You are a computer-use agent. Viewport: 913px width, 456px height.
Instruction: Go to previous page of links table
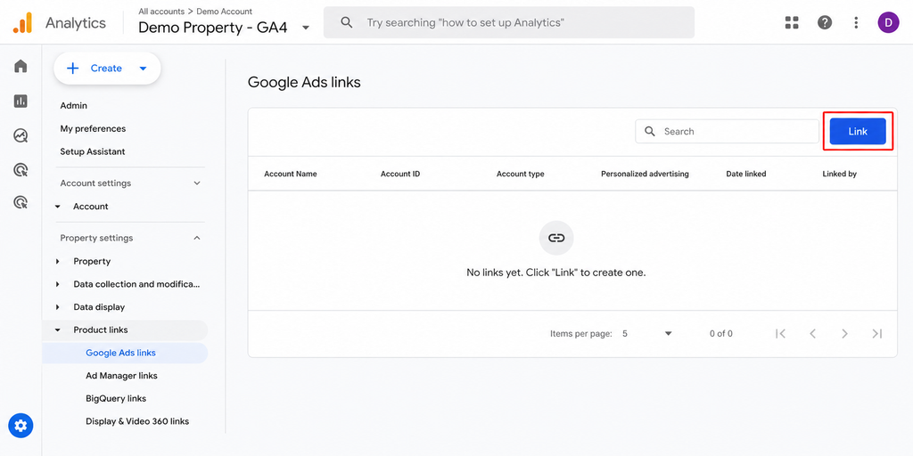813,334
